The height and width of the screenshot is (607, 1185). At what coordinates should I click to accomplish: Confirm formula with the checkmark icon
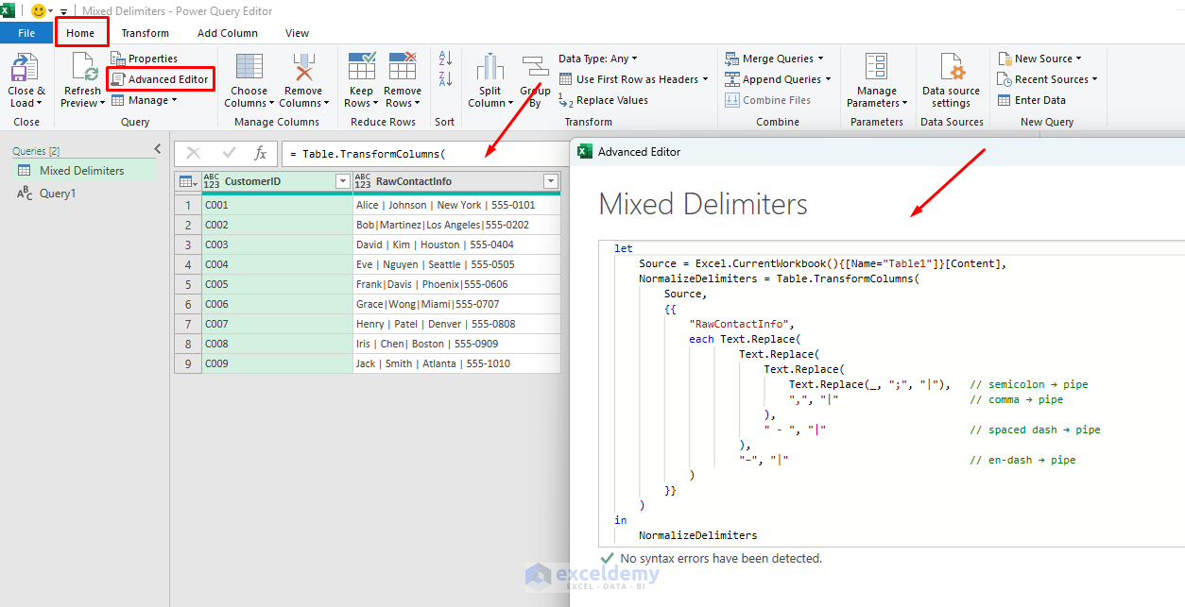(x=229, y=153)
